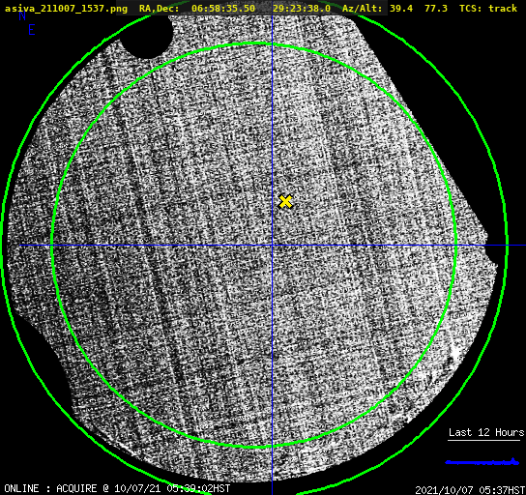Click the RA value 06:58:35.50
526x495 pixels.
(223, 8)
